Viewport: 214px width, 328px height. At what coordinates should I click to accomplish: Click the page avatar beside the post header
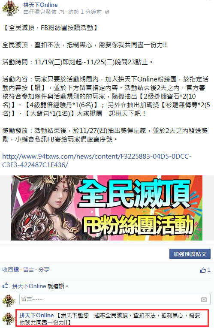coord(10,9)
